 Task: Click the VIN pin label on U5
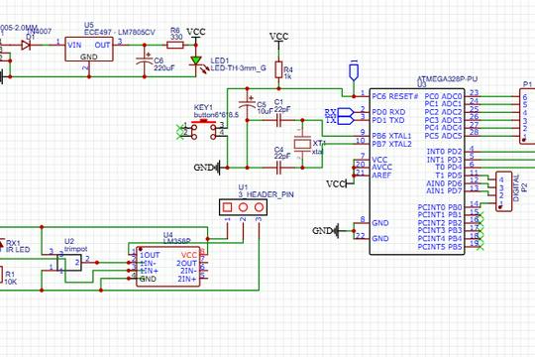click(74, 45)
